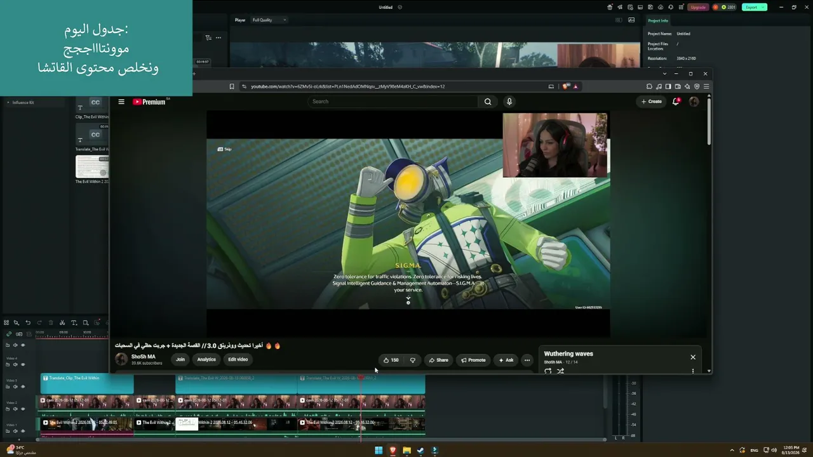Click the Upgrade button in the editor
This screenshot has width=813, height=457.
coord(698,7)
